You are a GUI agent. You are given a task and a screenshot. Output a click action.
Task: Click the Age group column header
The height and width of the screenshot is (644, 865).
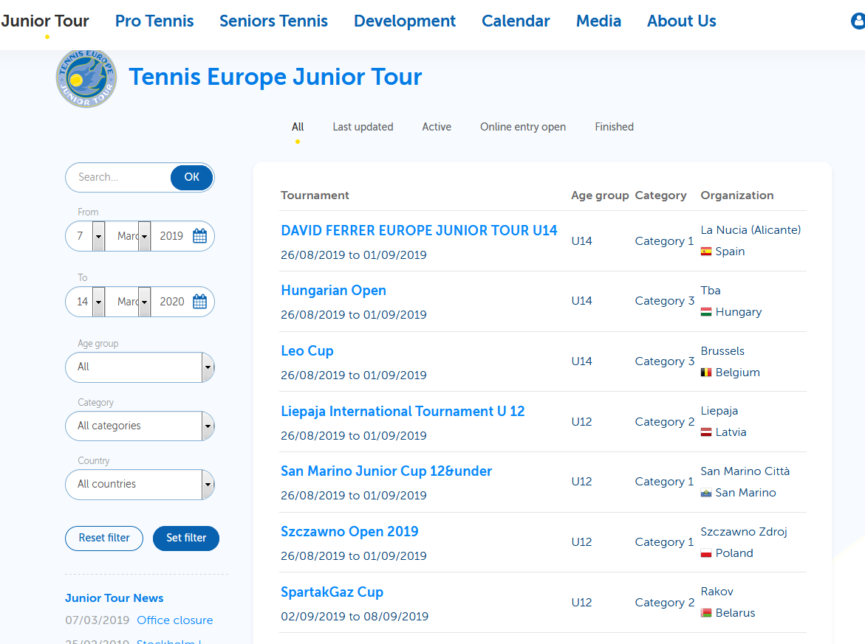600,195
